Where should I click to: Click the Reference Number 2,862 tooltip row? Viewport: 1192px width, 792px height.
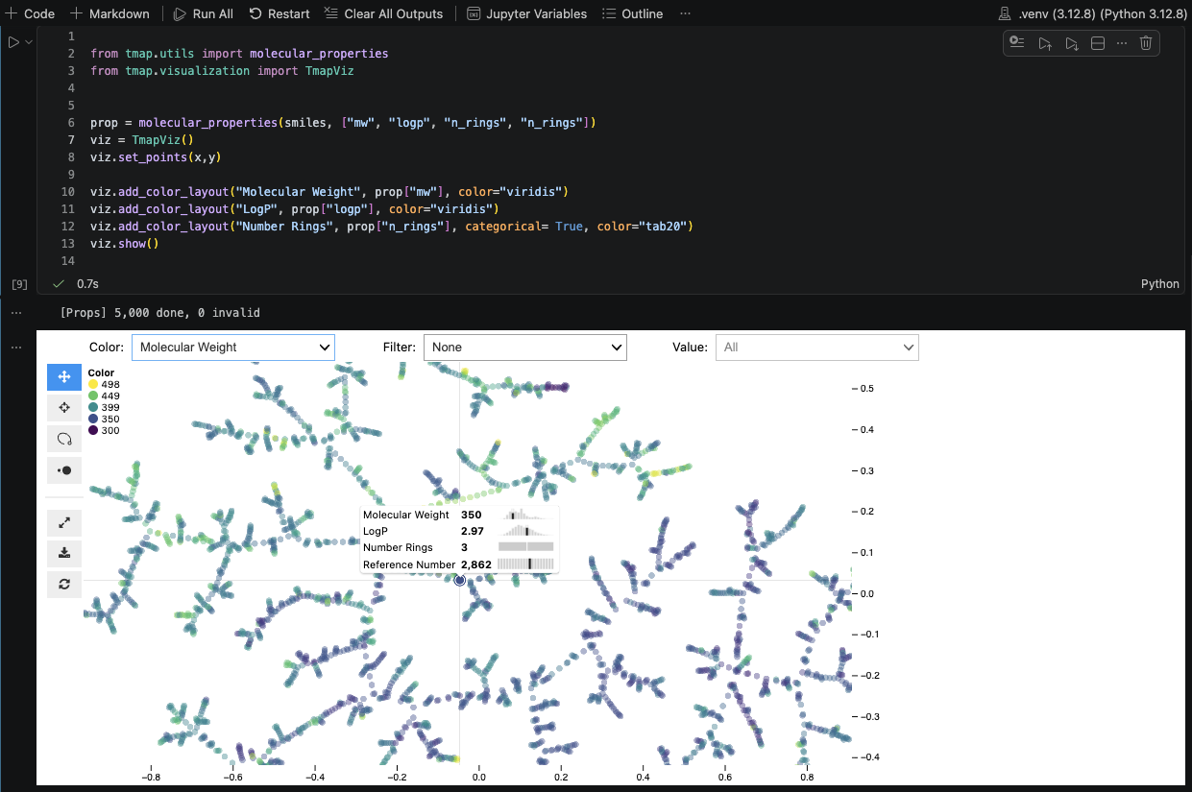pyautogui.click(x=459, y=564)
